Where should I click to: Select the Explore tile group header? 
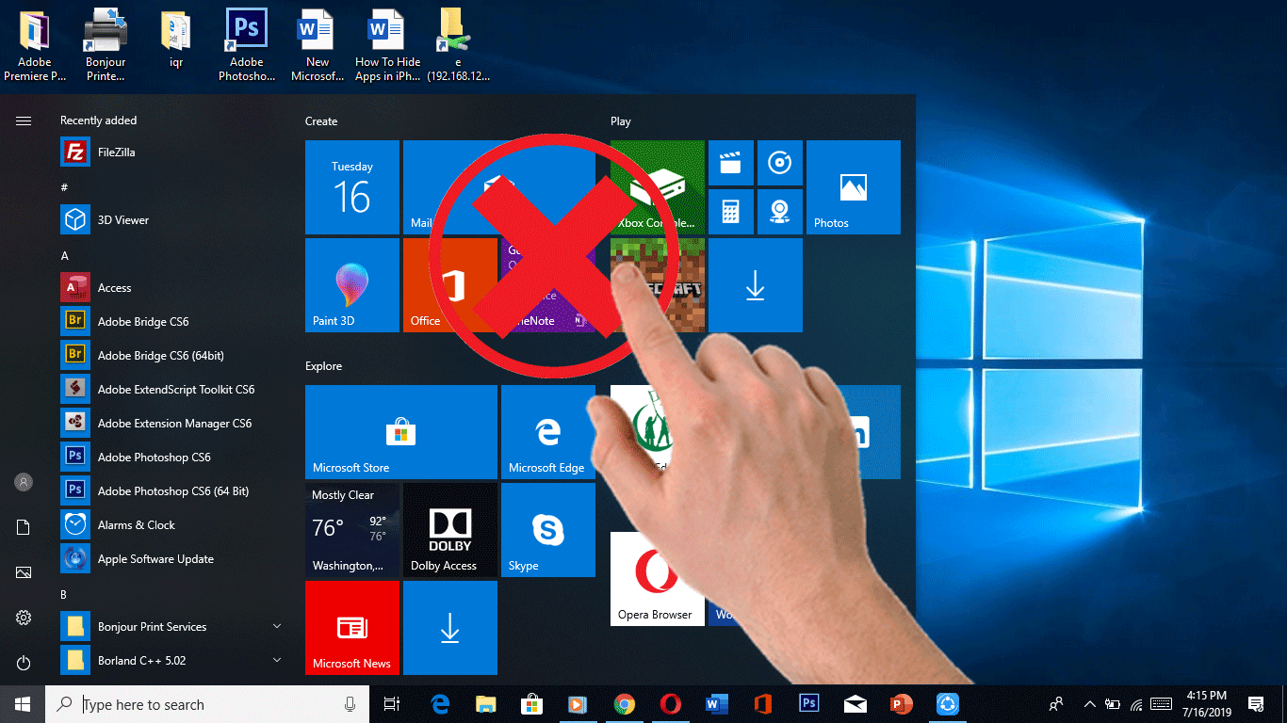coord(324,366)
